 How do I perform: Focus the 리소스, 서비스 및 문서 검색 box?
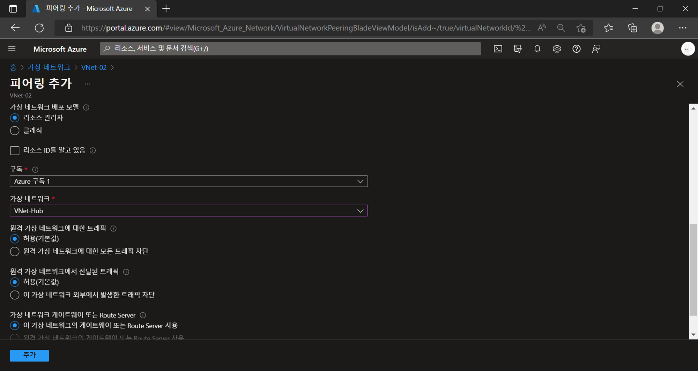[290, 49]
